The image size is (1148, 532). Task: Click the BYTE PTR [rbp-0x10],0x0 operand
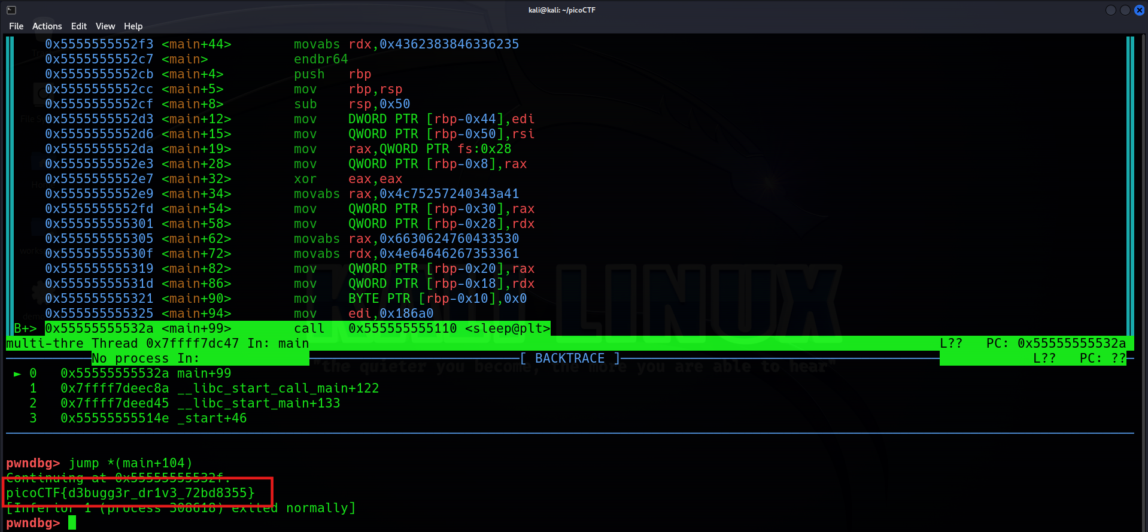coord(438,299)
